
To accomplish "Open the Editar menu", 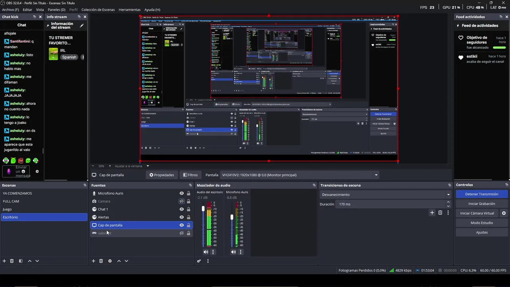I will (27, 10).
